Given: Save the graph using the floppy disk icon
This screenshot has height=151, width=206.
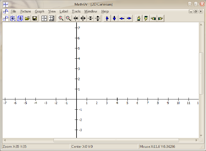Looking at the screenshot, I should tap(35, 18).
